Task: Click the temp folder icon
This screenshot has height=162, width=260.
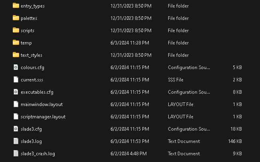Action: pyautogui.click(x=16, y=42)
